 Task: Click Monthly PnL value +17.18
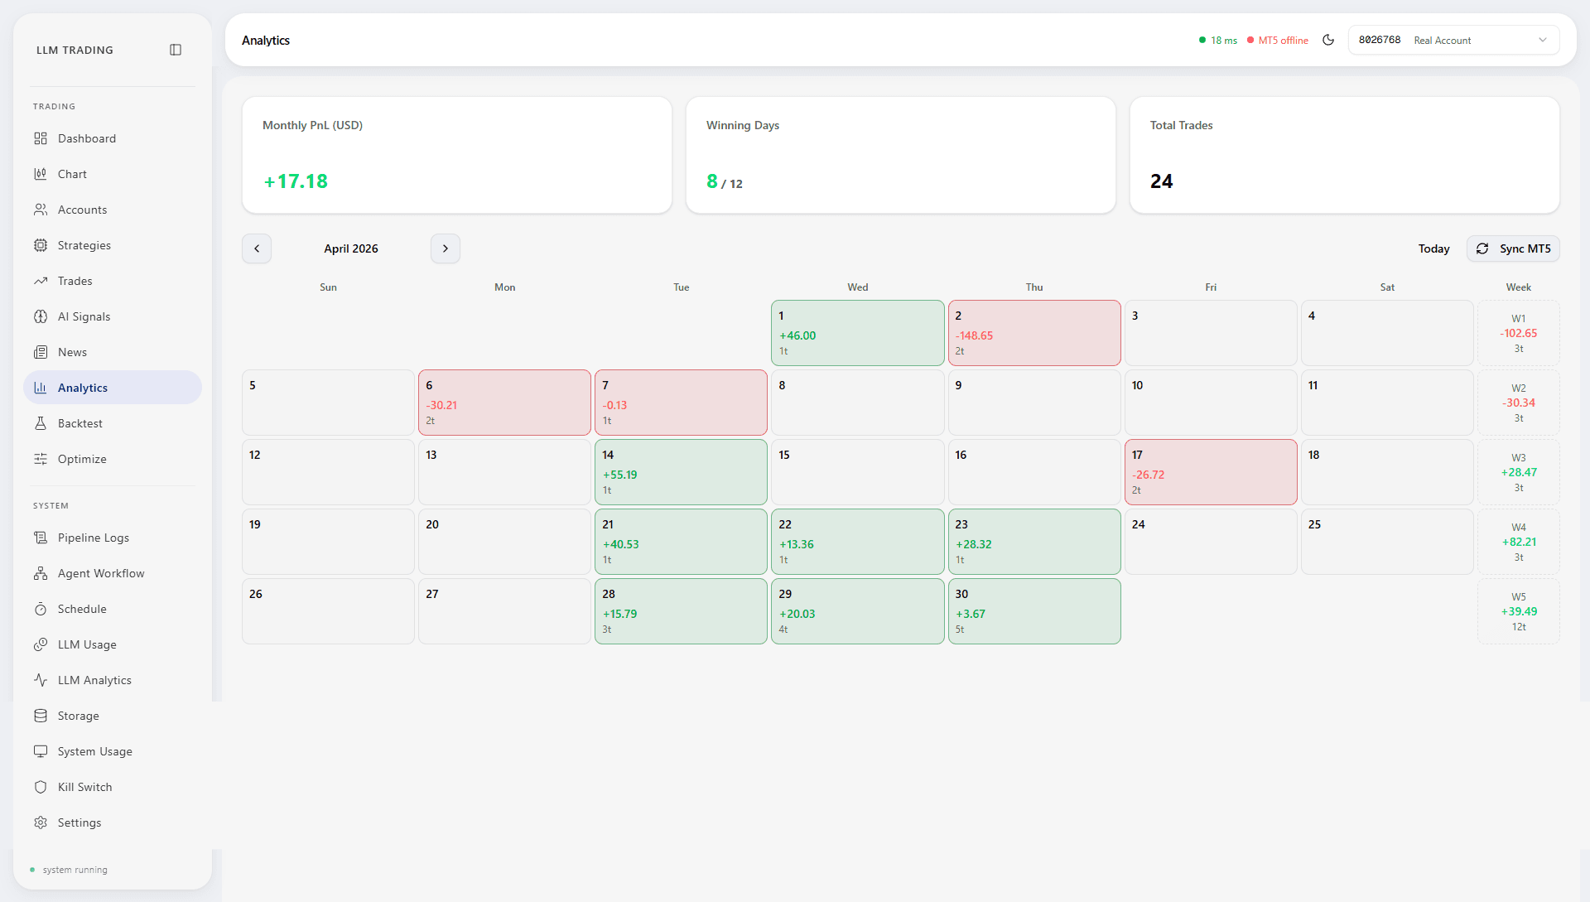click(296, 181)
